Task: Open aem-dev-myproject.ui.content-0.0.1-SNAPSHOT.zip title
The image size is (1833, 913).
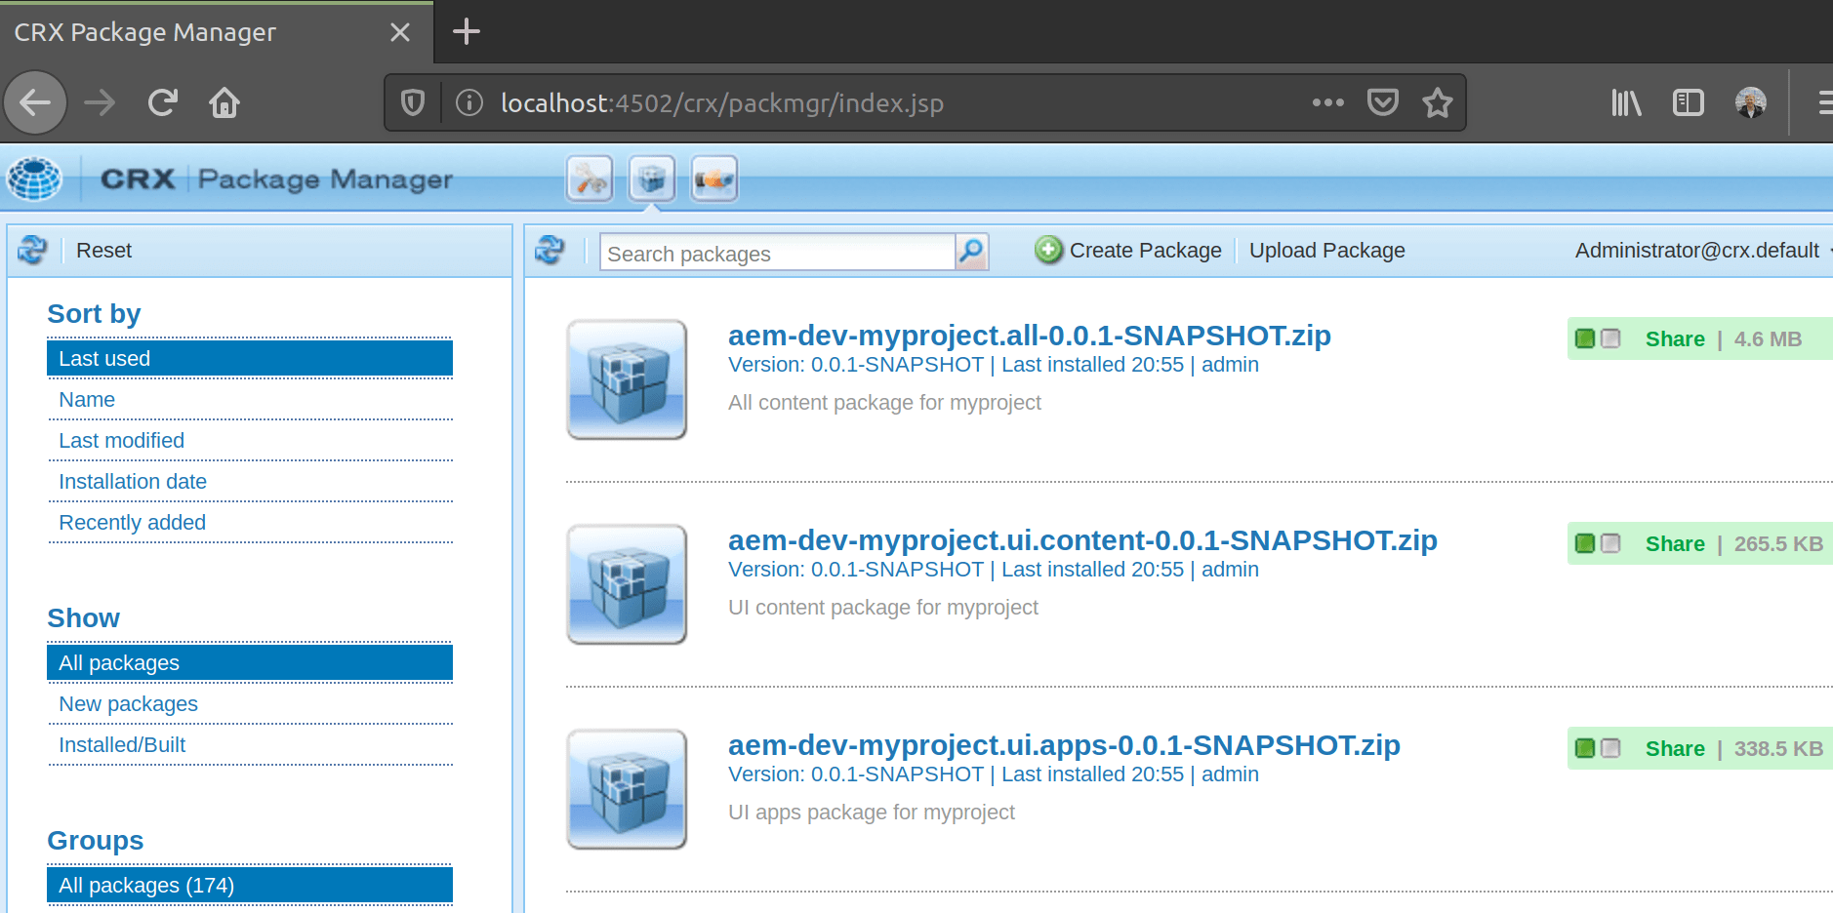Action: click(1082, 539)
